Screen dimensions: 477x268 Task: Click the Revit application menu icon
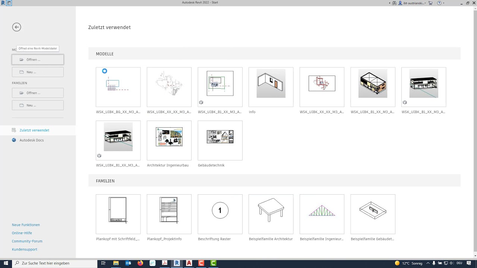[3, 3]
